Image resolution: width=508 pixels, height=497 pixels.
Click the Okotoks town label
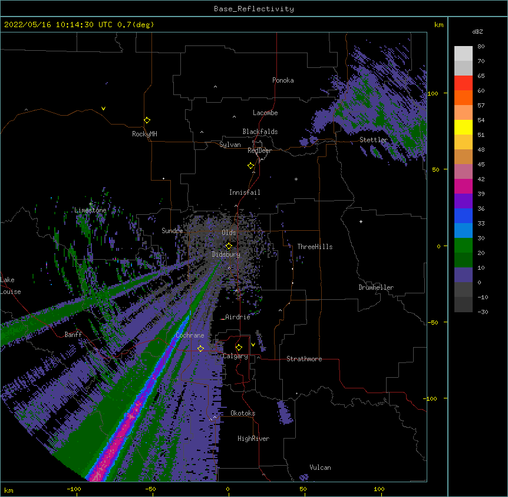pyautogui.click(x=243, y=413)
